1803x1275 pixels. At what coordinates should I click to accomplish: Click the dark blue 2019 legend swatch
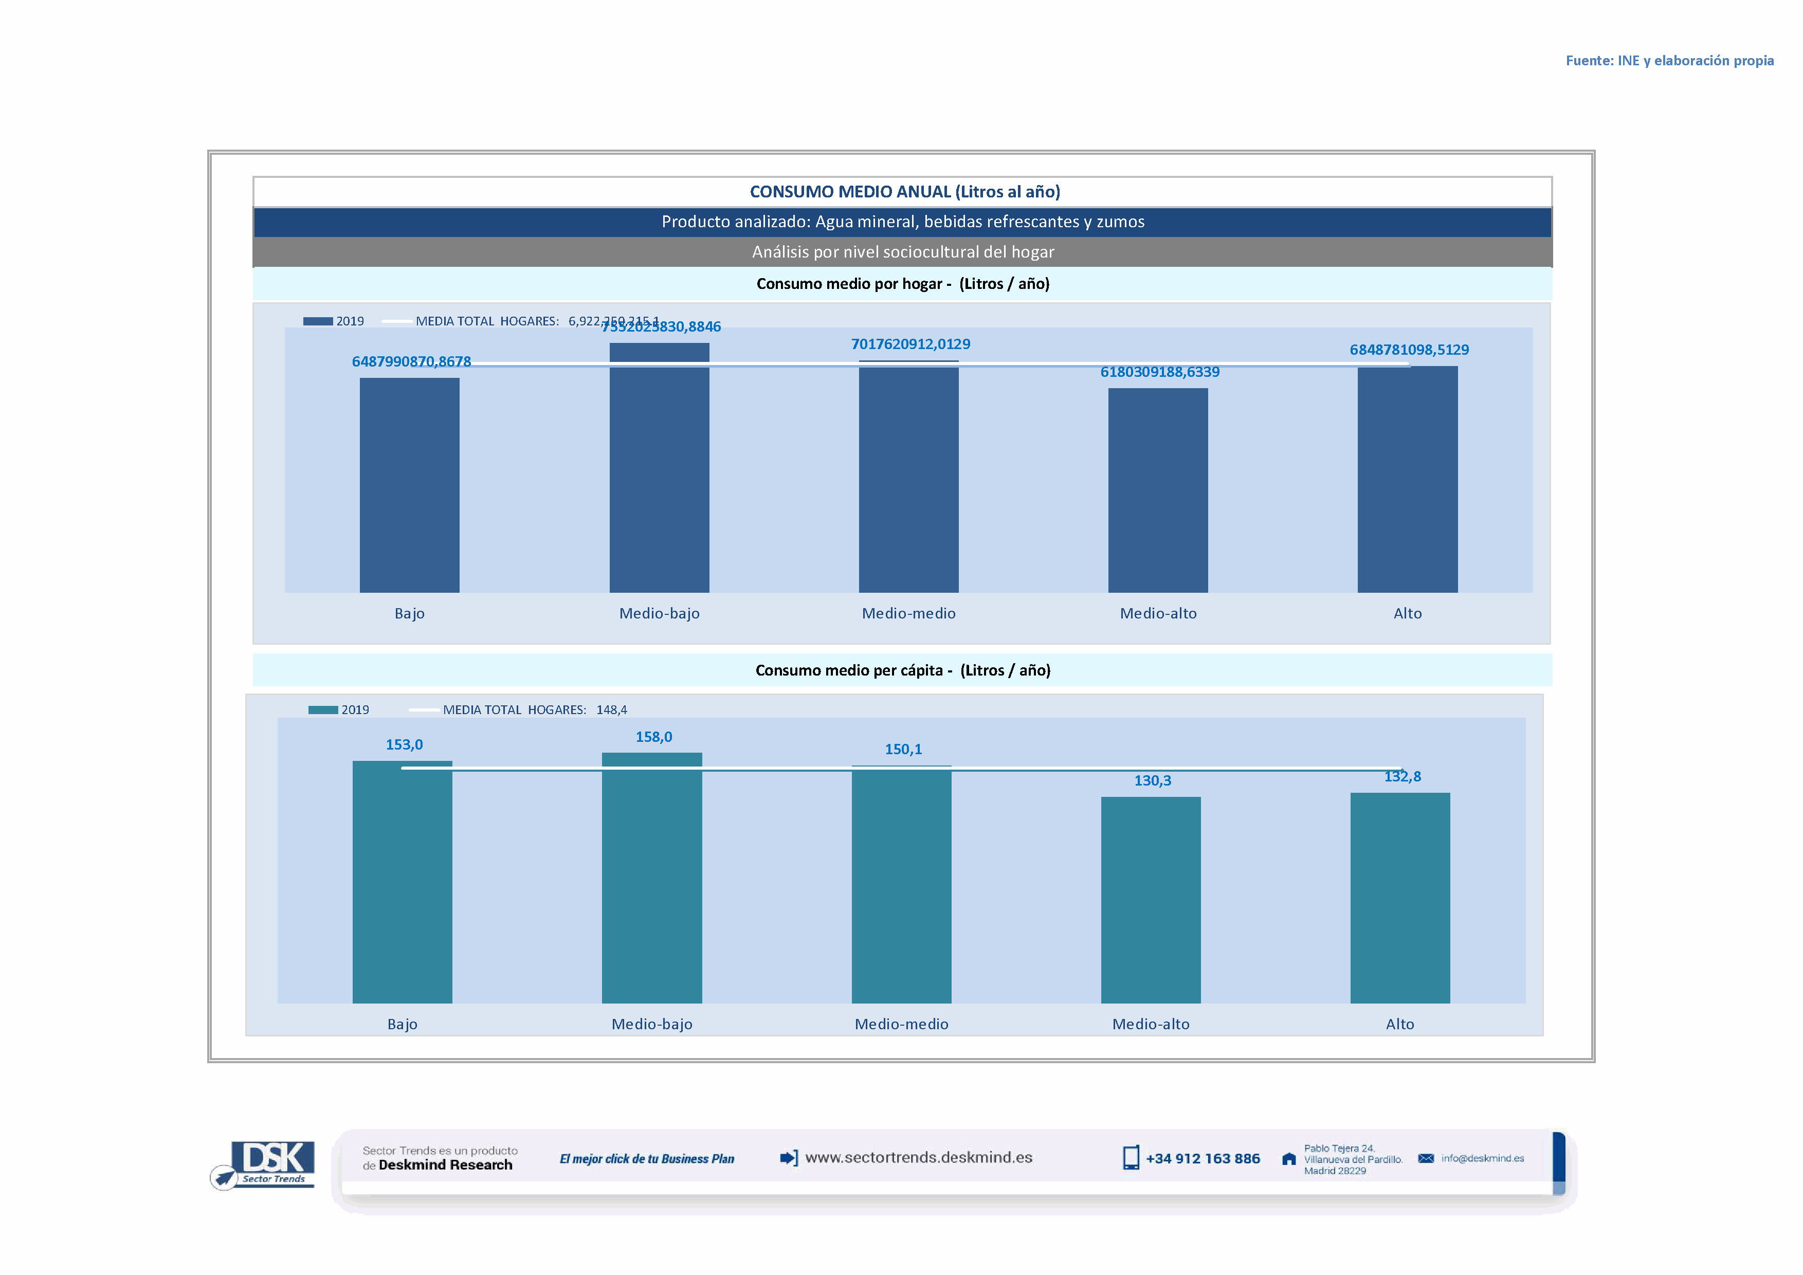pos(318,321)
